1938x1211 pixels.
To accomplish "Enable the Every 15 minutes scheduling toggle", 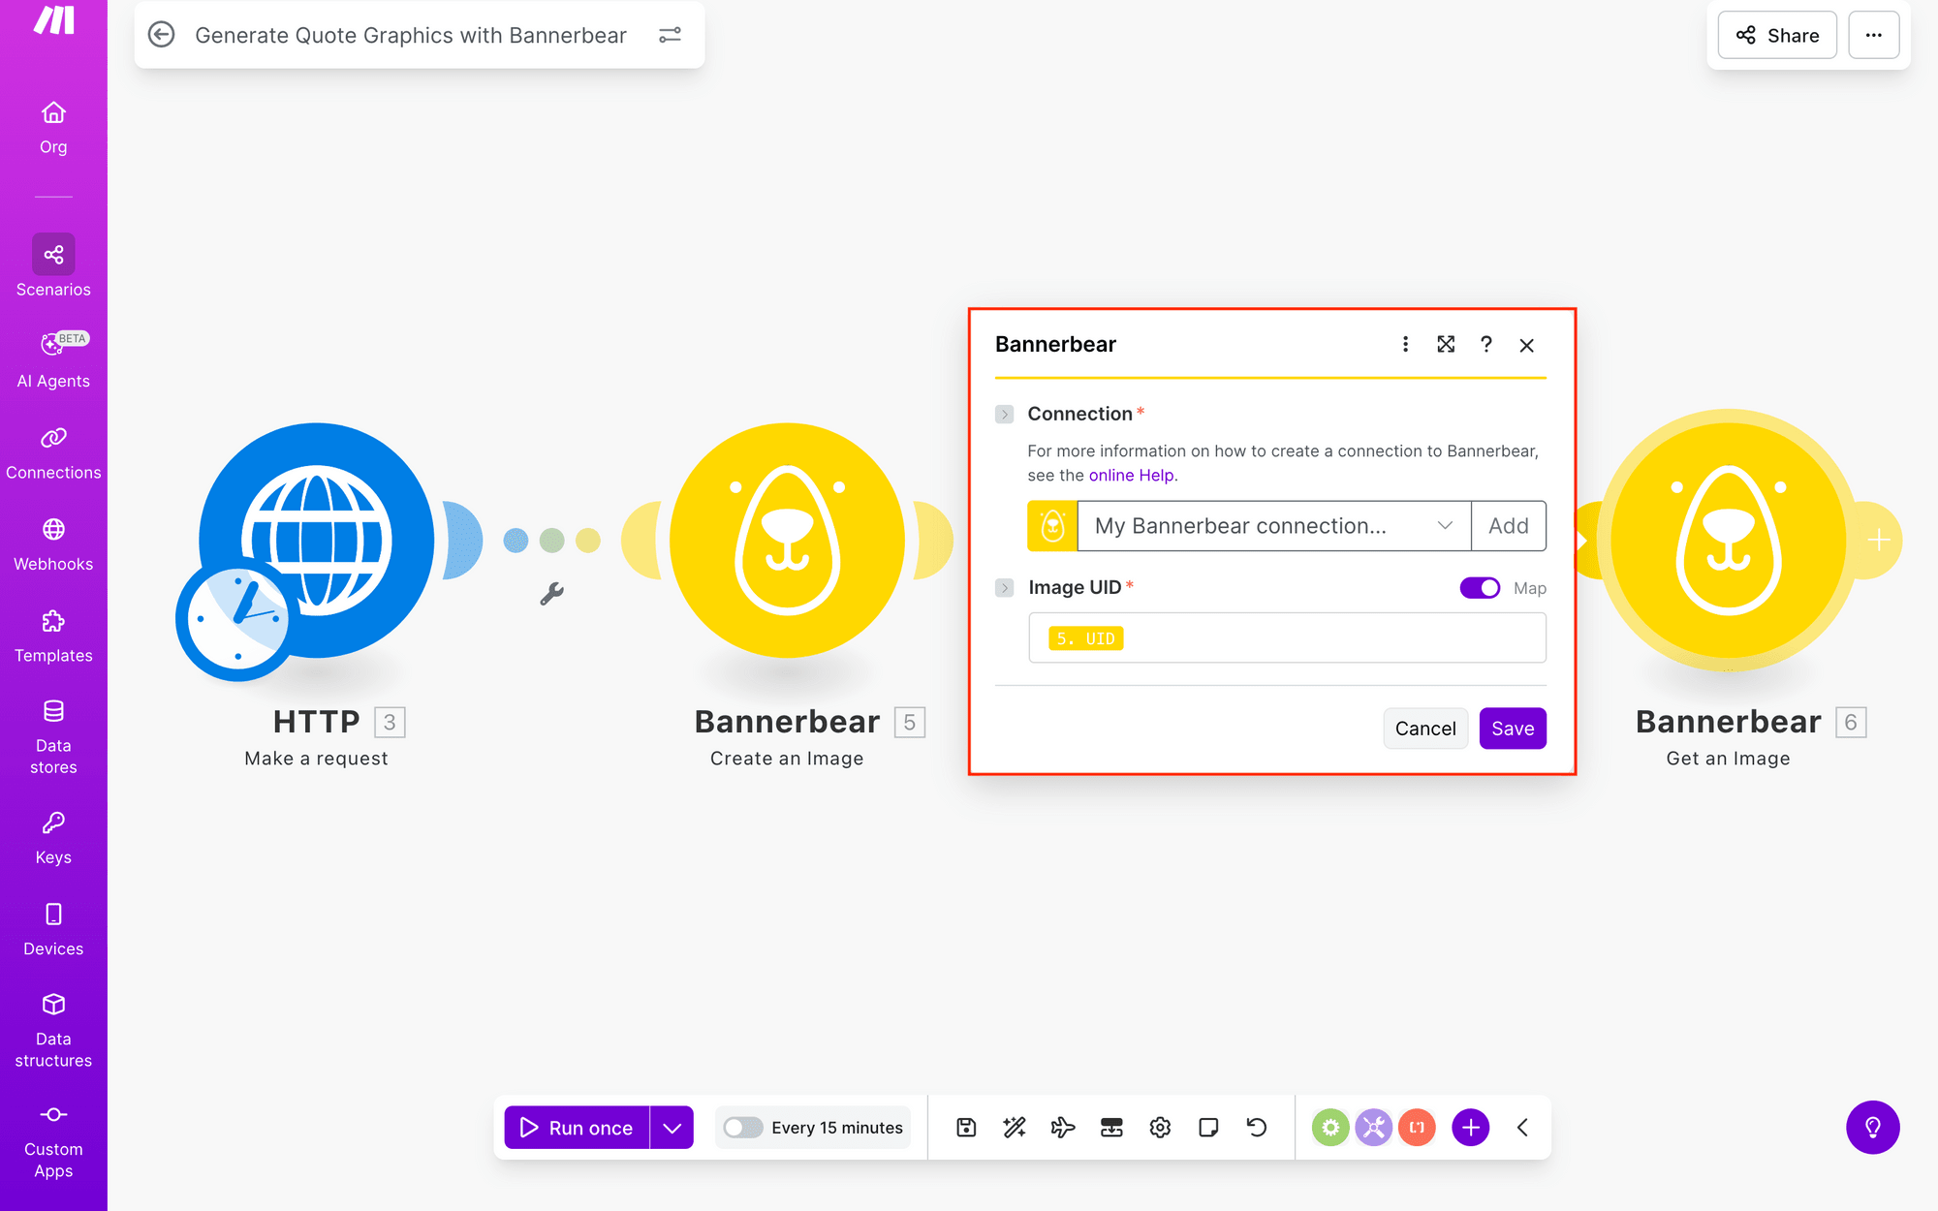I will [x=742, y=1127].
